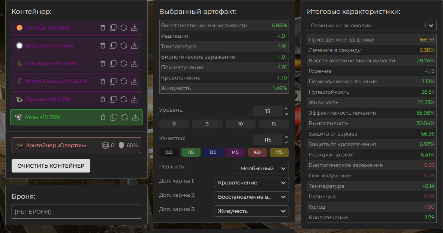The width and height of the screenshot is (443, 233).
Task: Swap the Солнце artifact with refresh icon
Action: 123,28
